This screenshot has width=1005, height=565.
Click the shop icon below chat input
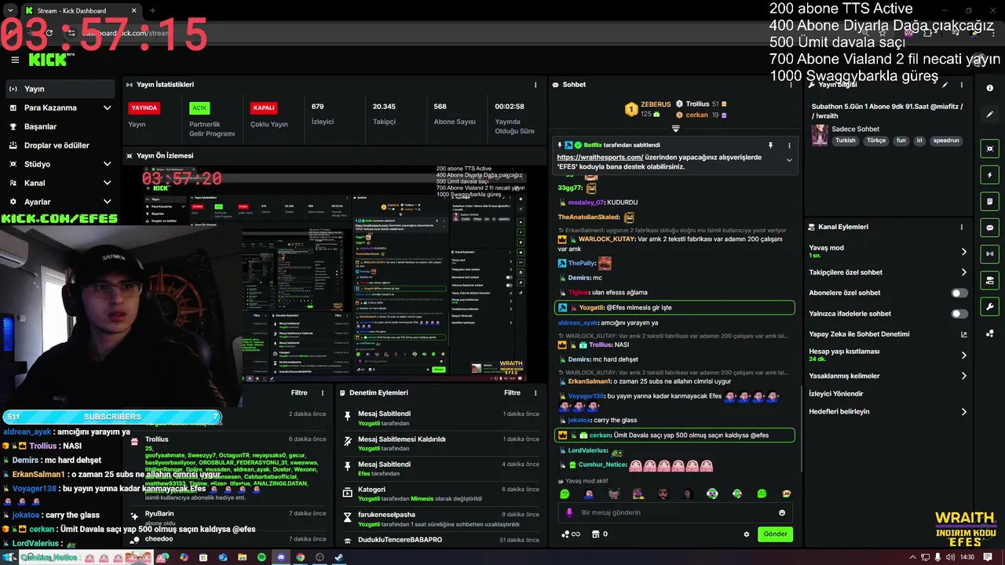pyautogui.click(x=595, y=534)
